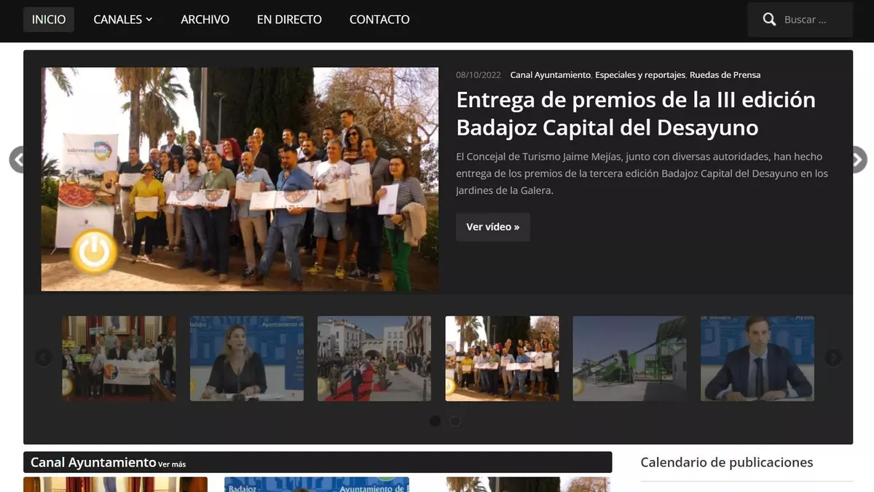Open the Ruedas de Prensa category link
Viewport: 874px width, 492px height.
725,75
